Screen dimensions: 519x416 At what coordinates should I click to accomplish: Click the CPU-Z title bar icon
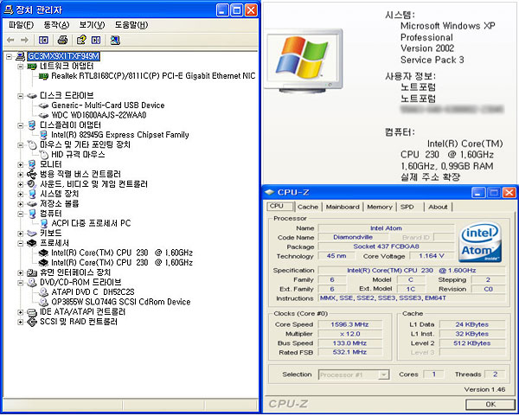pos(270,192)
